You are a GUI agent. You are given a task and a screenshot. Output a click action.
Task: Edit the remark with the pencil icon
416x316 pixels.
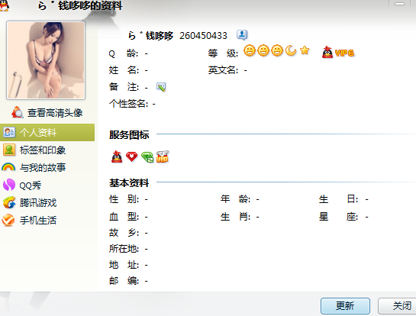(x=161, y=87)
